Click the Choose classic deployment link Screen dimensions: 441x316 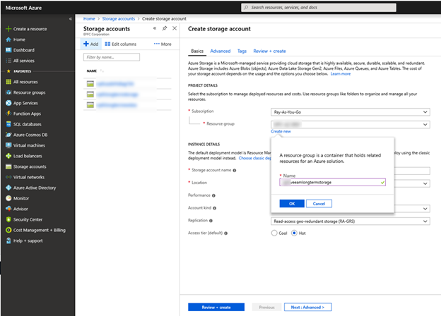(255, 158)
